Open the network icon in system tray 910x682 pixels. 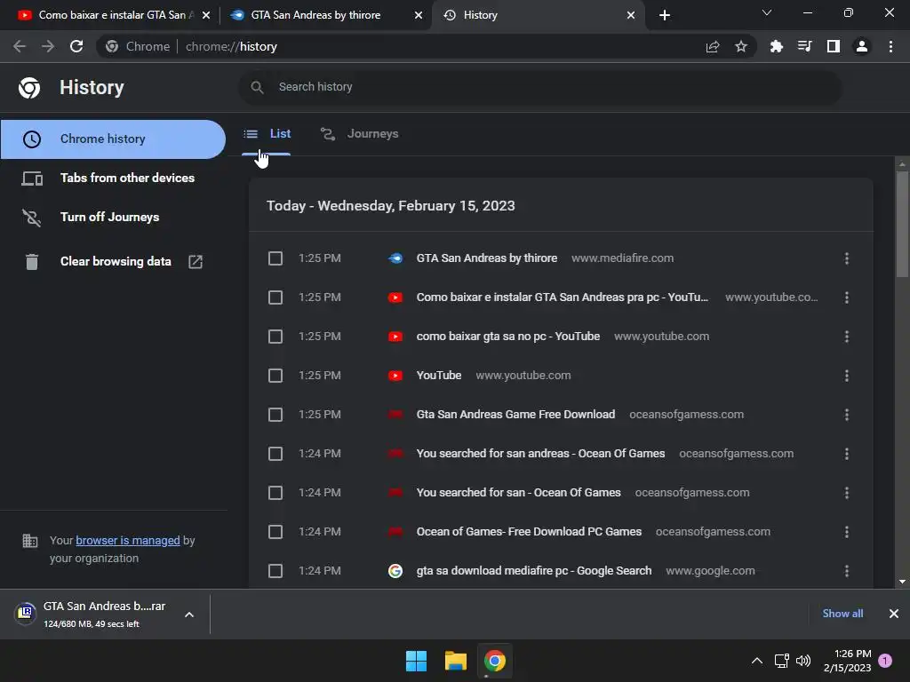tap(781, 661)
